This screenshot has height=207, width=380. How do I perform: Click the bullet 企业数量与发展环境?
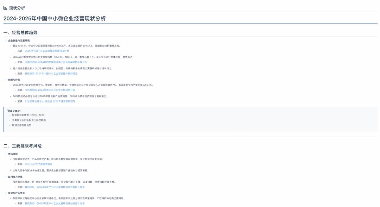coord(19,40)
